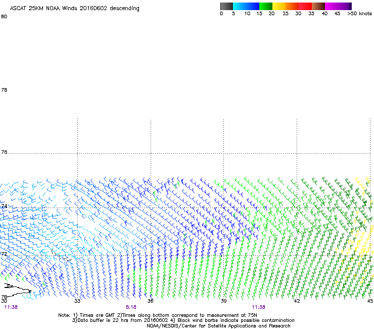Screen dimensions: 374x329
Task: Select the red 30-35 knots legend segment
Action: (x=305, y=6)
